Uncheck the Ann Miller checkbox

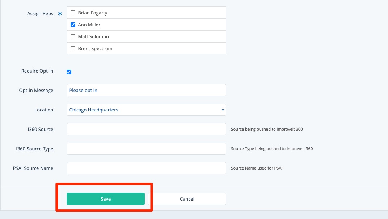click(x=73, y=25)
